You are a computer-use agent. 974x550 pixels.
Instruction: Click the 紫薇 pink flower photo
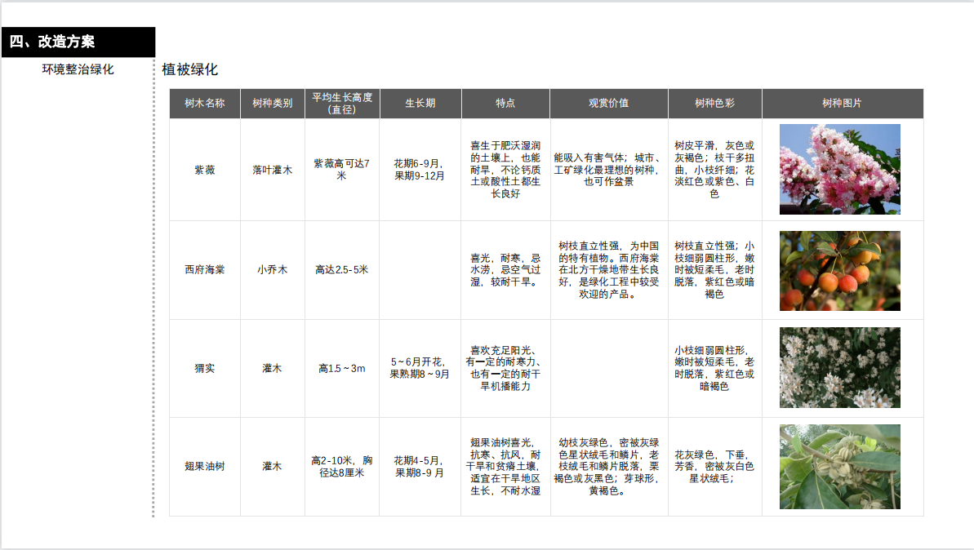(x=840, y=169)
